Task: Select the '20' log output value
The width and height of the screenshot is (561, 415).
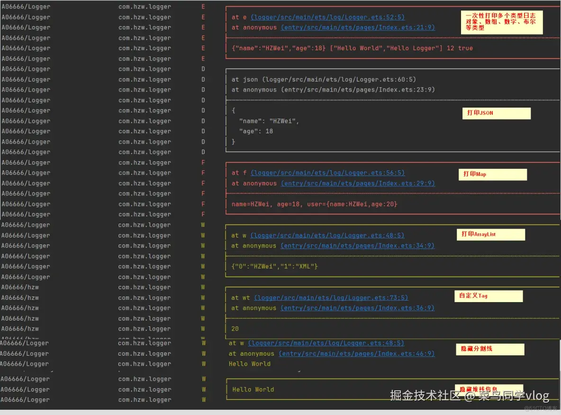Action: click(235, 329)
